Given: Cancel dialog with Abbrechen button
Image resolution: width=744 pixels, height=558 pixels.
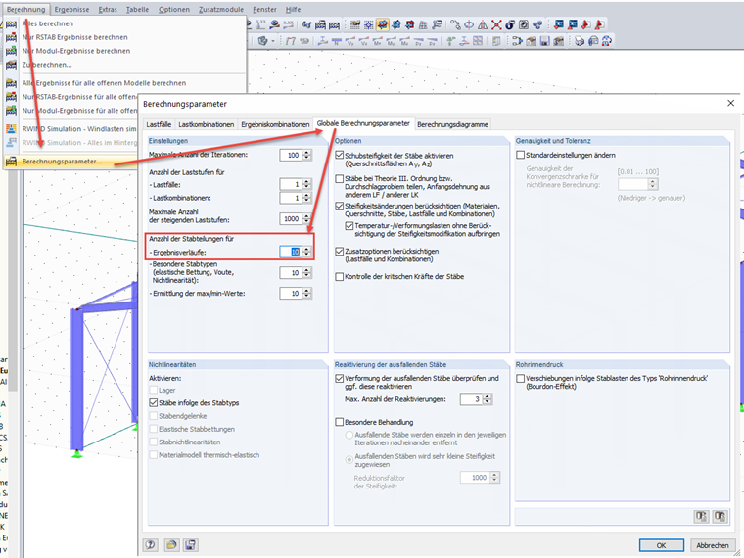Looking at the screenshot, I should (x=713, y=545).
